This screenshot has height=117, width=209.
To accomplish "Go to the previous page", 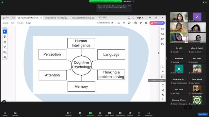I will point(162,77).
